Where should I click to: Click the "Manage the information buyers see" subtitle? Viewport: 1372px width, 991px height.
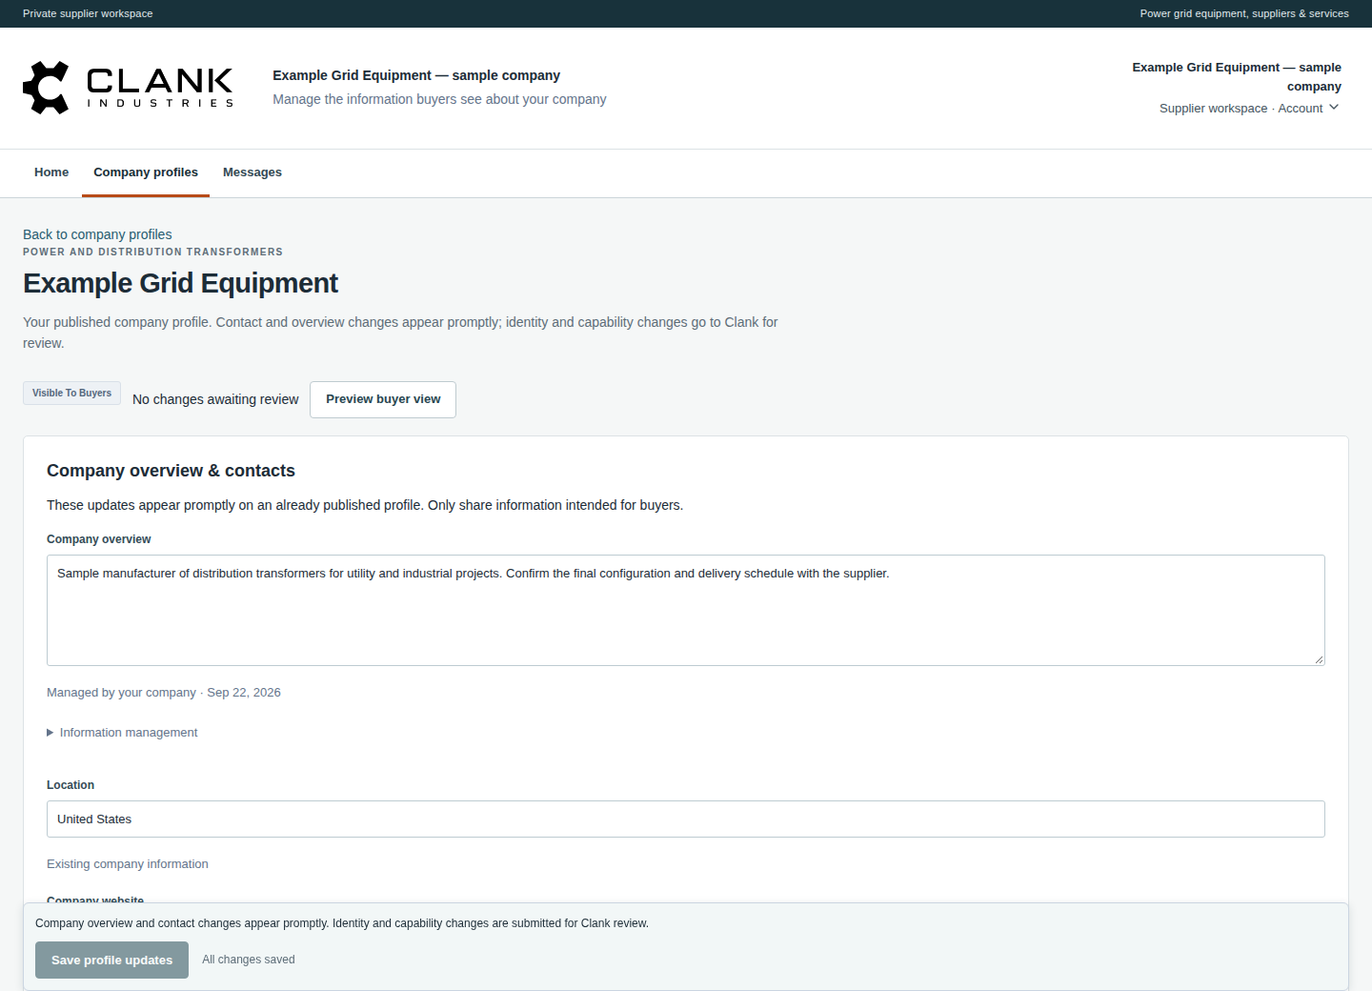pos(439,99)
